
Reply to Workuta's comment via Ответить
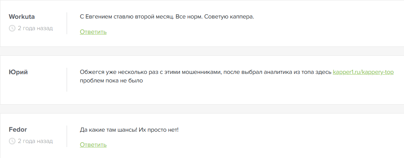click(93, 32)
